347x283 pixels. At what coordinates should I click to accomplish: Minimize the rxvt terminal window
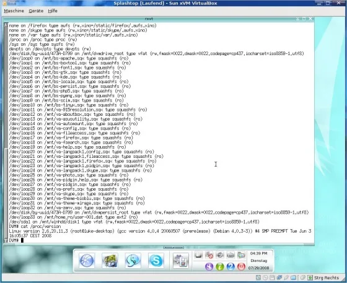pos(297,19)
